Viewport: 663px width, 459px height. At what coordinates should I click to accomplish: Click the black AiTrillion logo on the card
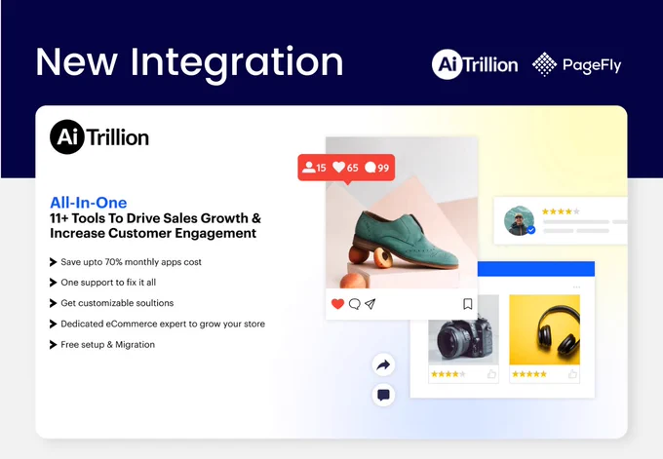click(x=99, y=137)
